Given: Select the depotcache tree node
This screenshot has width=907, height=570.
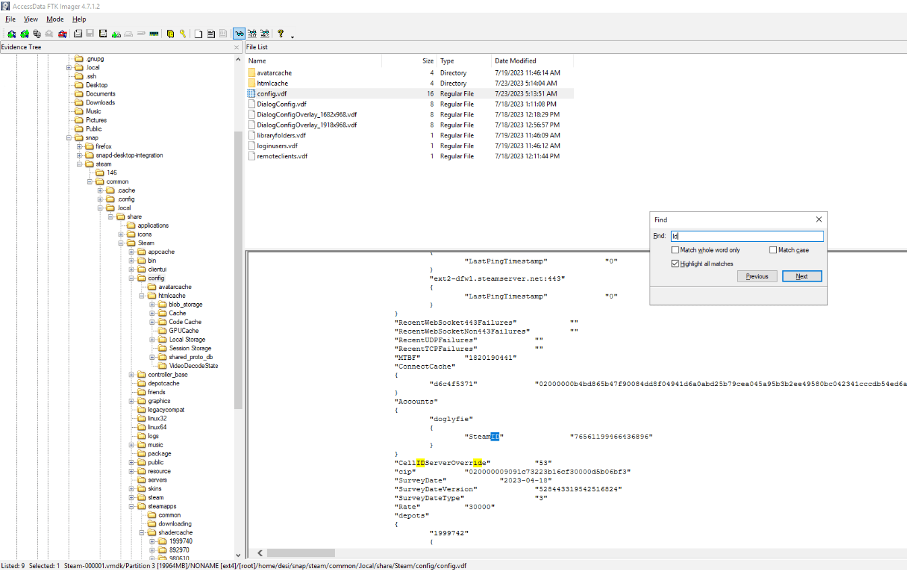Looking at the screenshot, I should coord(164,383).
